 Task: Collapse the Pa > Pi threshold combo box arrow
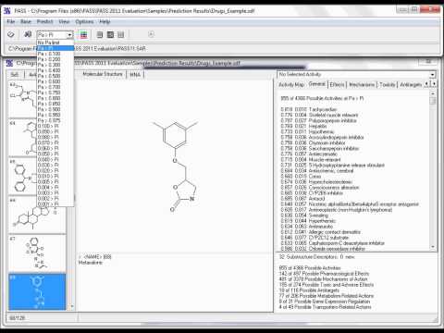70,34
